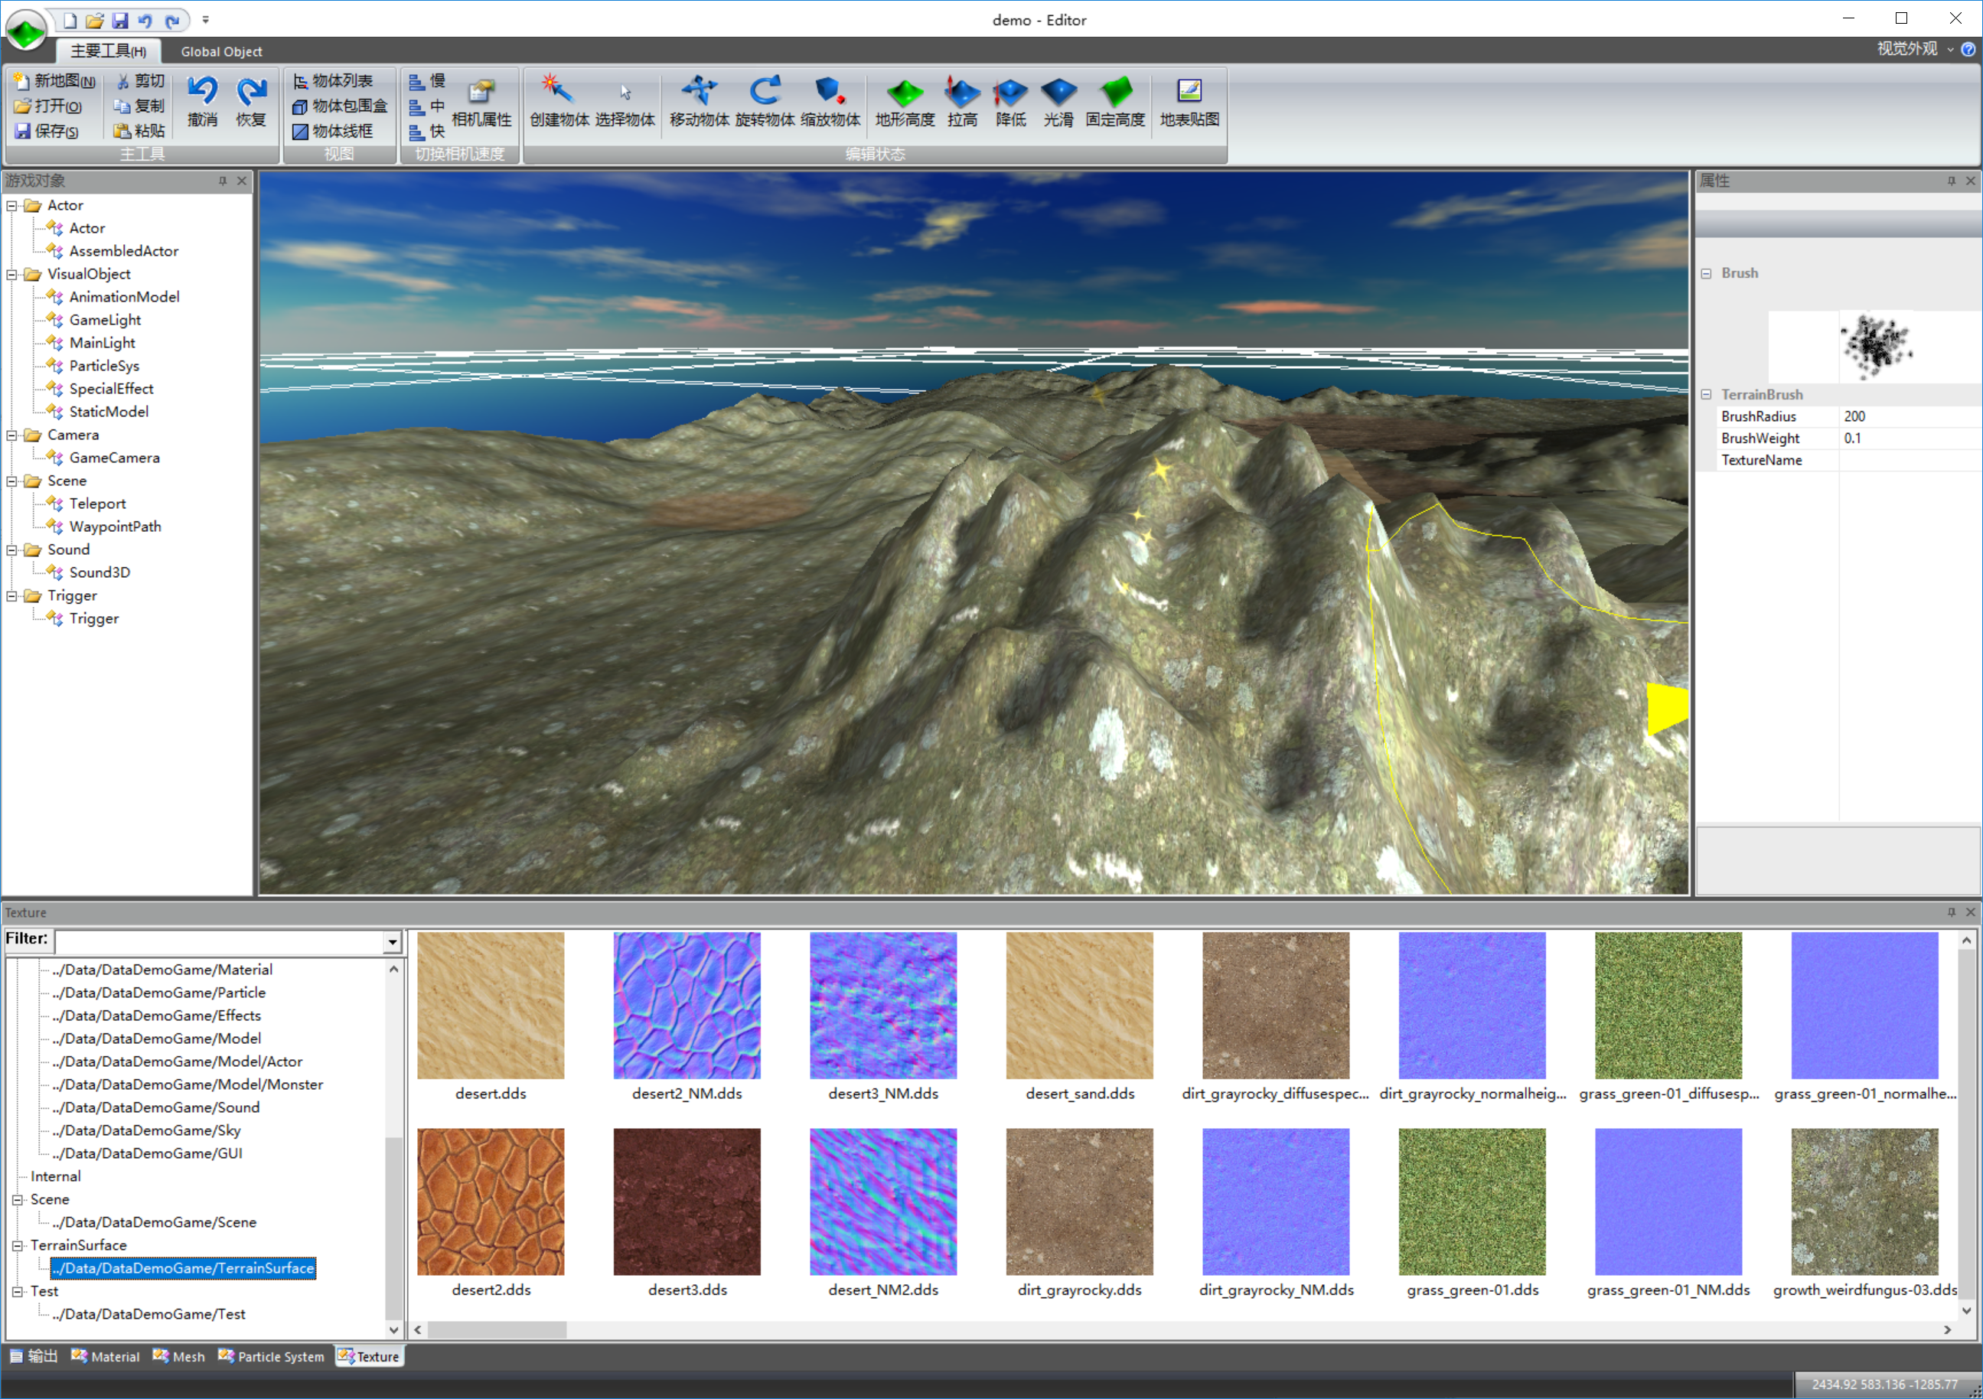
Task: Open the Material tab
Action: click(106, 1356)
